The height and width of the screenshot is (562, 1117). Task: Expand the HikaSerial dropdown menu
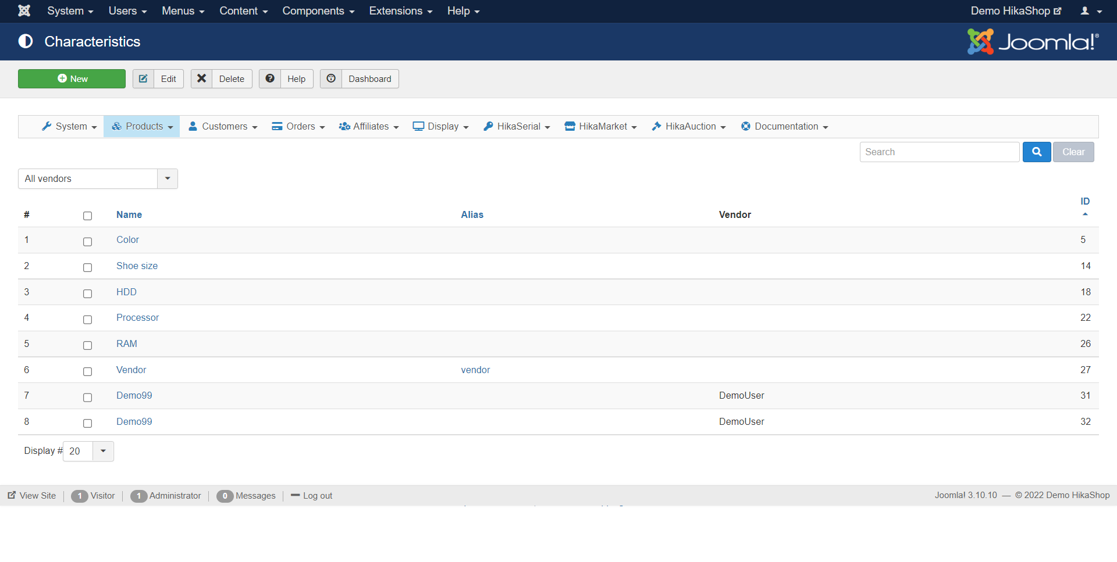[517, 126]
